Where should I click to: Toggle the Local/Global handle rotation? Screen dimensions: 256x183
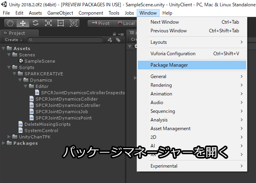(125, 23)
